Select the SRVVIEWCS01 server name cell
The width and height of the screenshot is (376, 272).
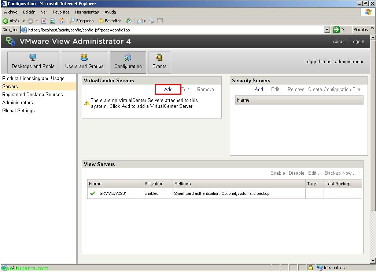[115, 193]
